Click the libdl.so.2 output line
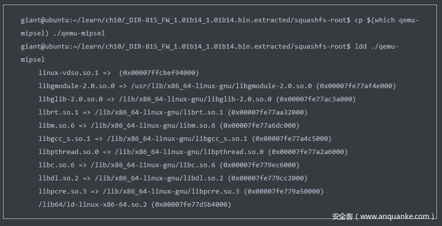The image size is (442, 226). (173, 178)
